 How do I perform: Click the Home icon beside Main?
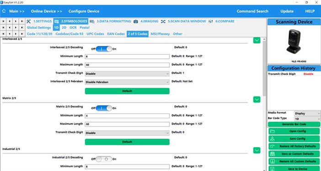[x=4, y=11]
